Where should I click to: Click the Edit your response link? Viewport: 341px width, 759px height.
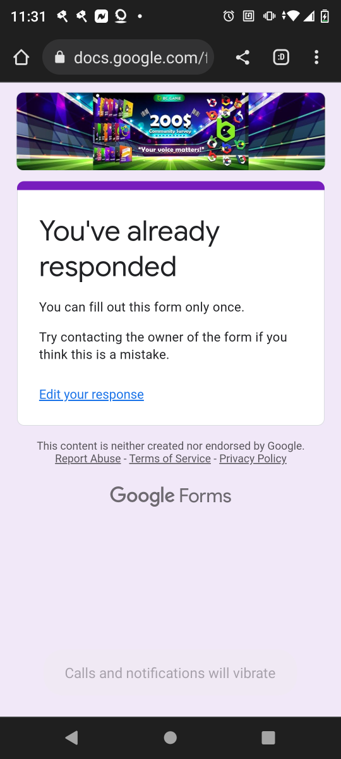tap(92, 395)
